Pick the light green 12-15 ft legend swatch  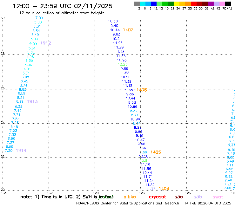point(160,4)
